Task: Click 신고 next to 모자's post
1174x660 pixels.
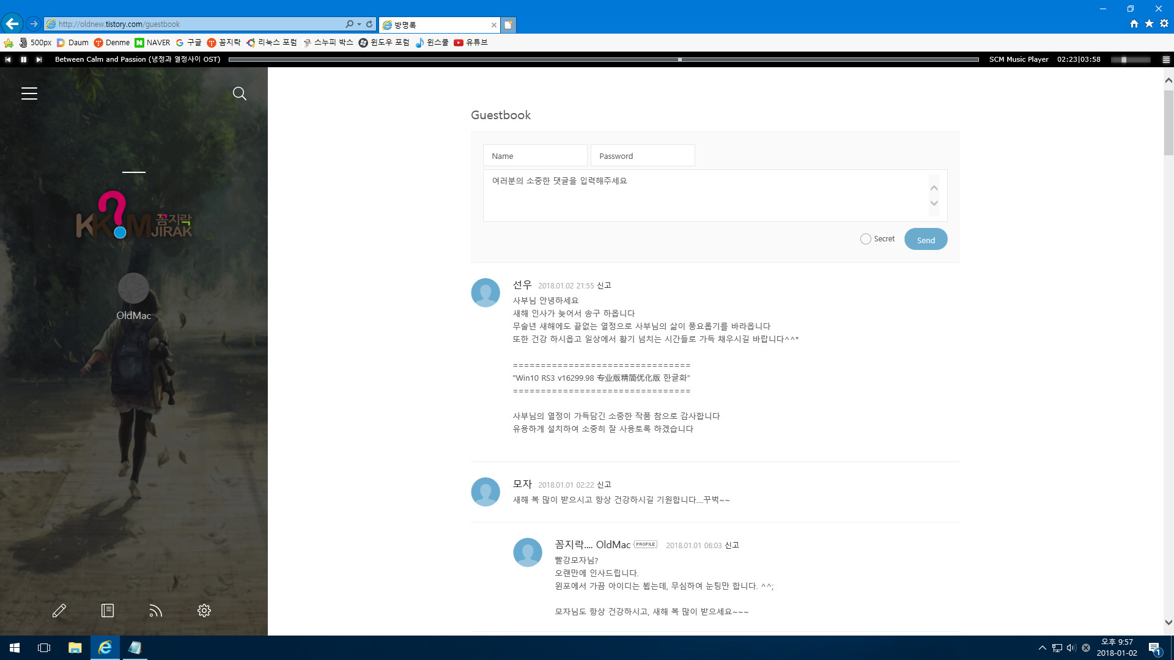Action: point(604,485)
